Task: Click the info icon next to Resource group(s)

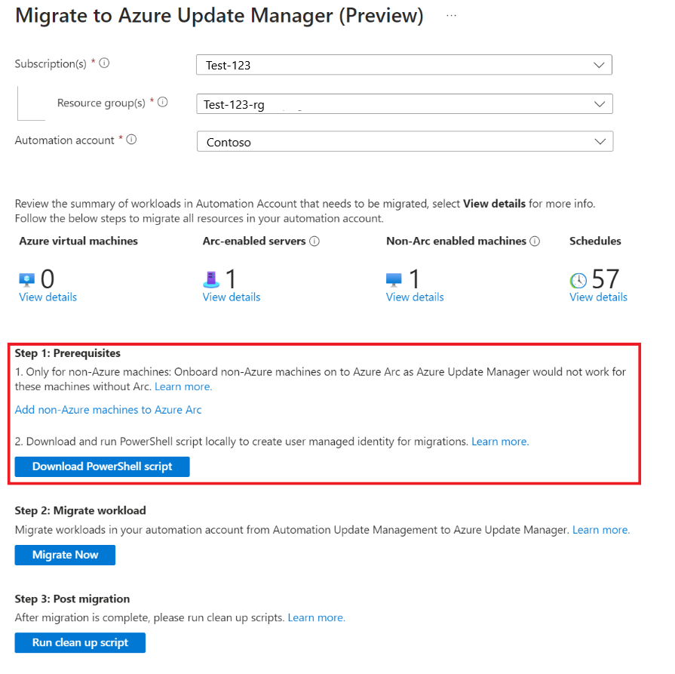Action: coord(162,102)
